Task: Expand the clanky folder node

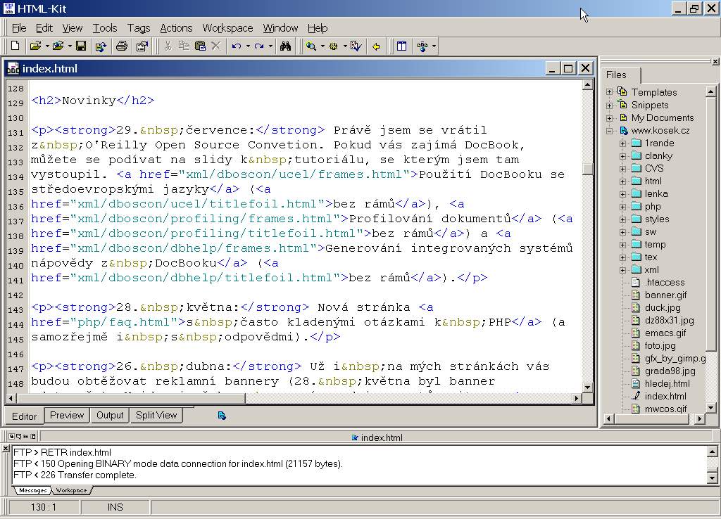Action: (622, 156)
